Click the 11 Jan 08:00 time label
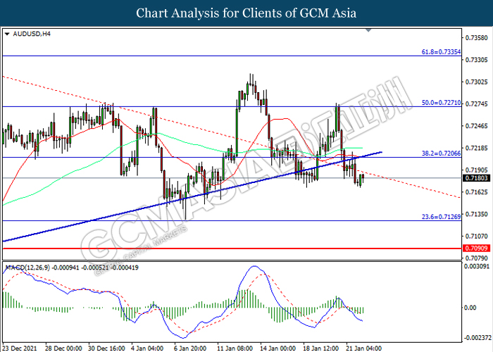This screenshot has height=352, width=493. point(235,348)
